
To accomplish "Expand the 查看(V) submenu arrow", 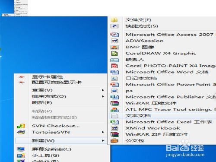I will pyautogui.click(x=103, y=90).
